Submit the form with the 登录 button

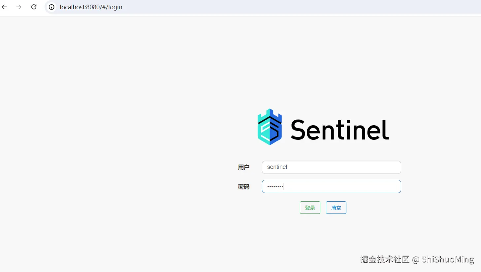click(x=310, y=208)
